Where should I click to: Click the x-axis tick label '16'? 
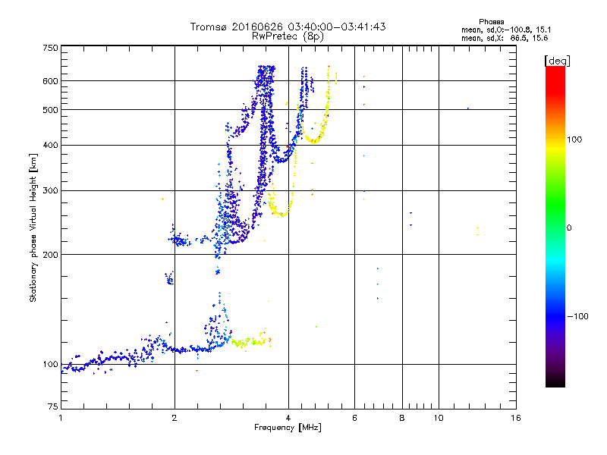point(516,418)
